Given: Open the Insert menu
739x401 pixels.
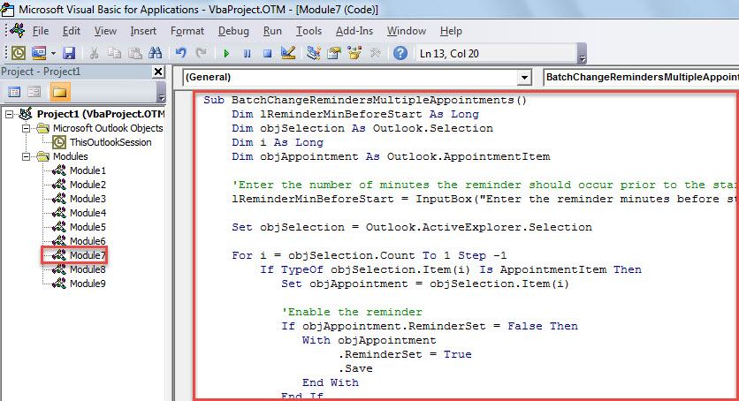Looking at the screenshot, I should pyautogui.click(x=143, y=31).
